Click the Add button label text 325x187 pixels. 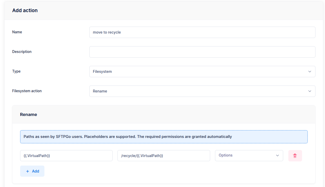(x=36, y=171)
